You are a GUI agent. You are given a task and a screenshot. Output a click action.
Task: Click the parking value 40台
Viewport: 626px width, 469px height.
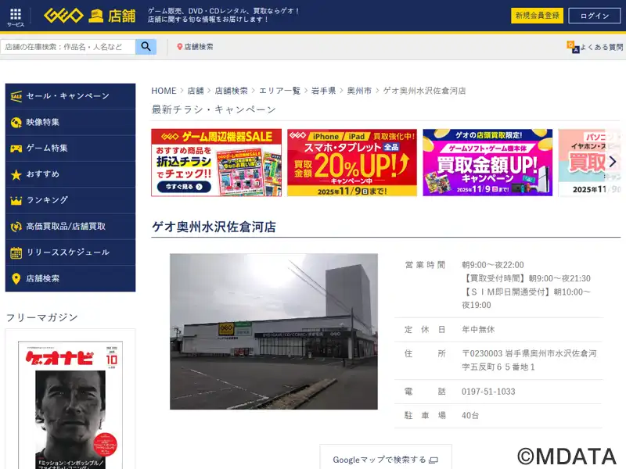tap(470, 415)
